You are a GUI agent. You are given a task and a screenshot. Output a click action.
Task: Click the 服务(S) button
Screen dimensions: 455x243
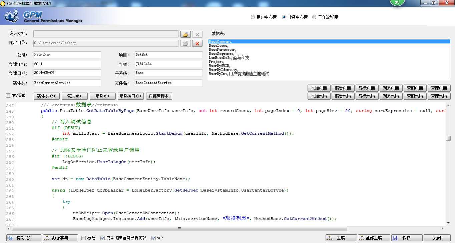103,96
